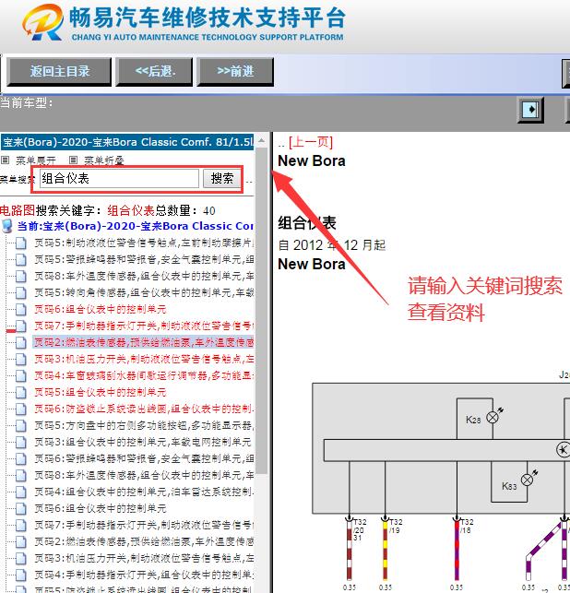Click document icon beside 页码4:手制动器指示灯开关
Screen dimensions: 570x593
click(21, 575)
